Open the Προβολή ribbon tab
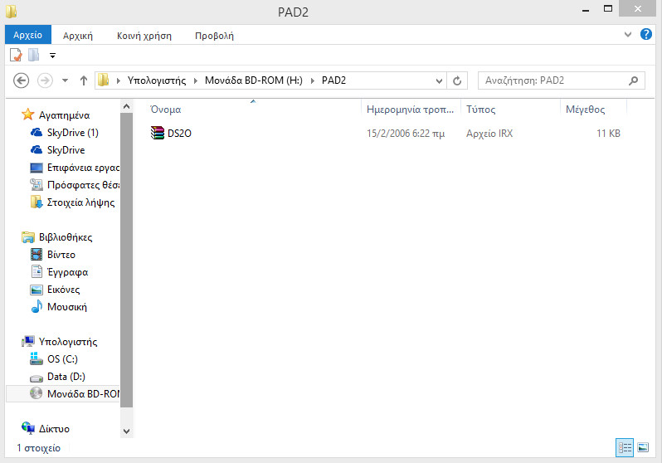Viewport: 662px width, 463px height. tap(214, 36)
